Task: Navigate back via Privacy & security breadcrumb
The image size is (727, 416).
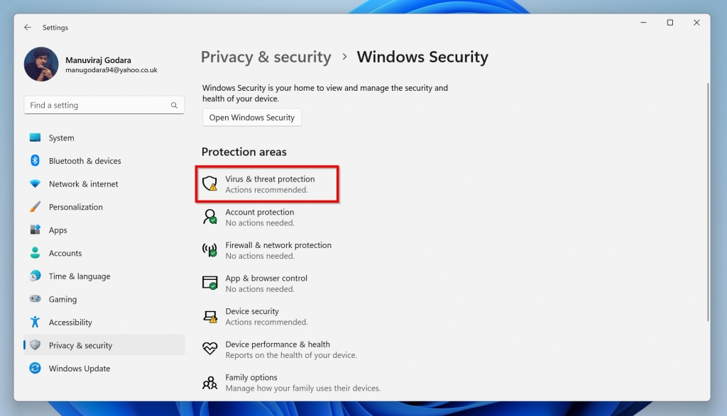Action: pos(266,57)
